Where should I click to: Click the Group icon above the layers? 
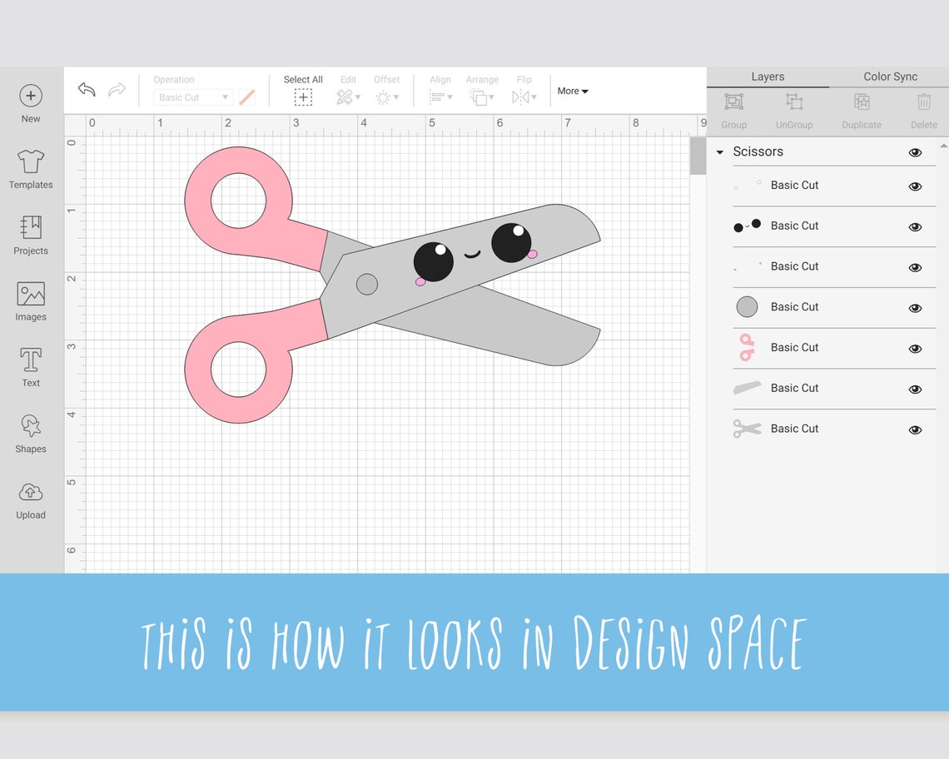coord(733,105)
